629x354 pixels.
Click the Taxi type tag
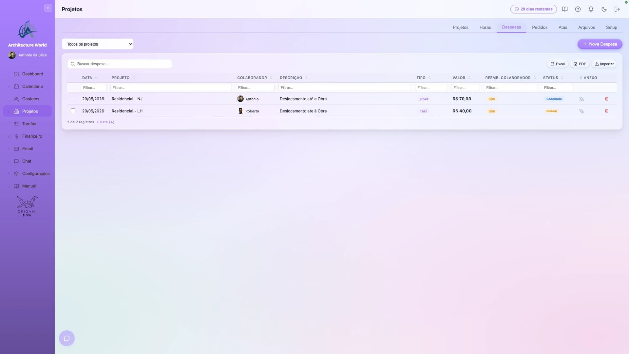click(x=423, y=111)
